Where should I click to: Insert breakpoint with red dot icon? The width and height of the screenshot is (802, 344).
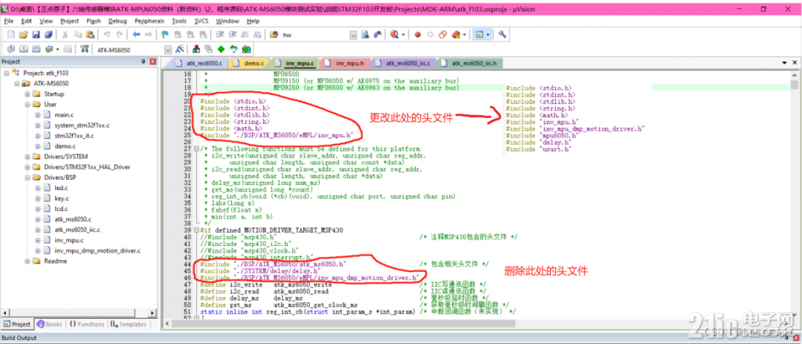point(418,35)
